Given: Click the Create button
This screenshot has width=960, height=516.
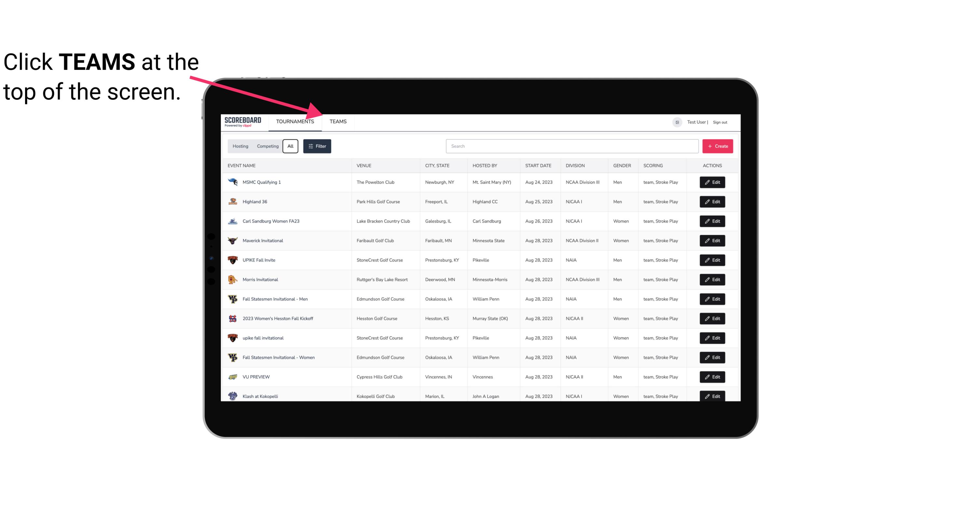Looking at the screenshot, I should click(x=718, y=146).
